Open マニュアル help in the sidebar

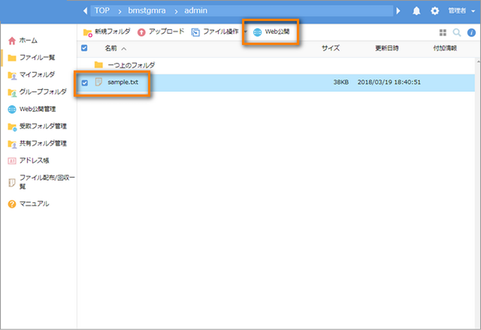pos(34,203)
